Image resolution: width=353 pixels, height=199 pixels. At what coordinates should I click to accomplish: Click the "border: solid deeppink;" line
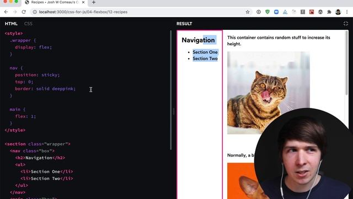tap(45, 88)
